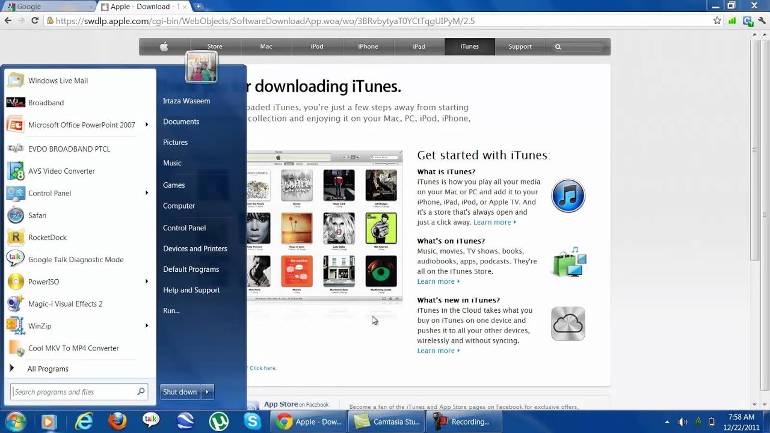Open Computer from Start menu
This screenshot has width=770, height=433.
[179, 206]
